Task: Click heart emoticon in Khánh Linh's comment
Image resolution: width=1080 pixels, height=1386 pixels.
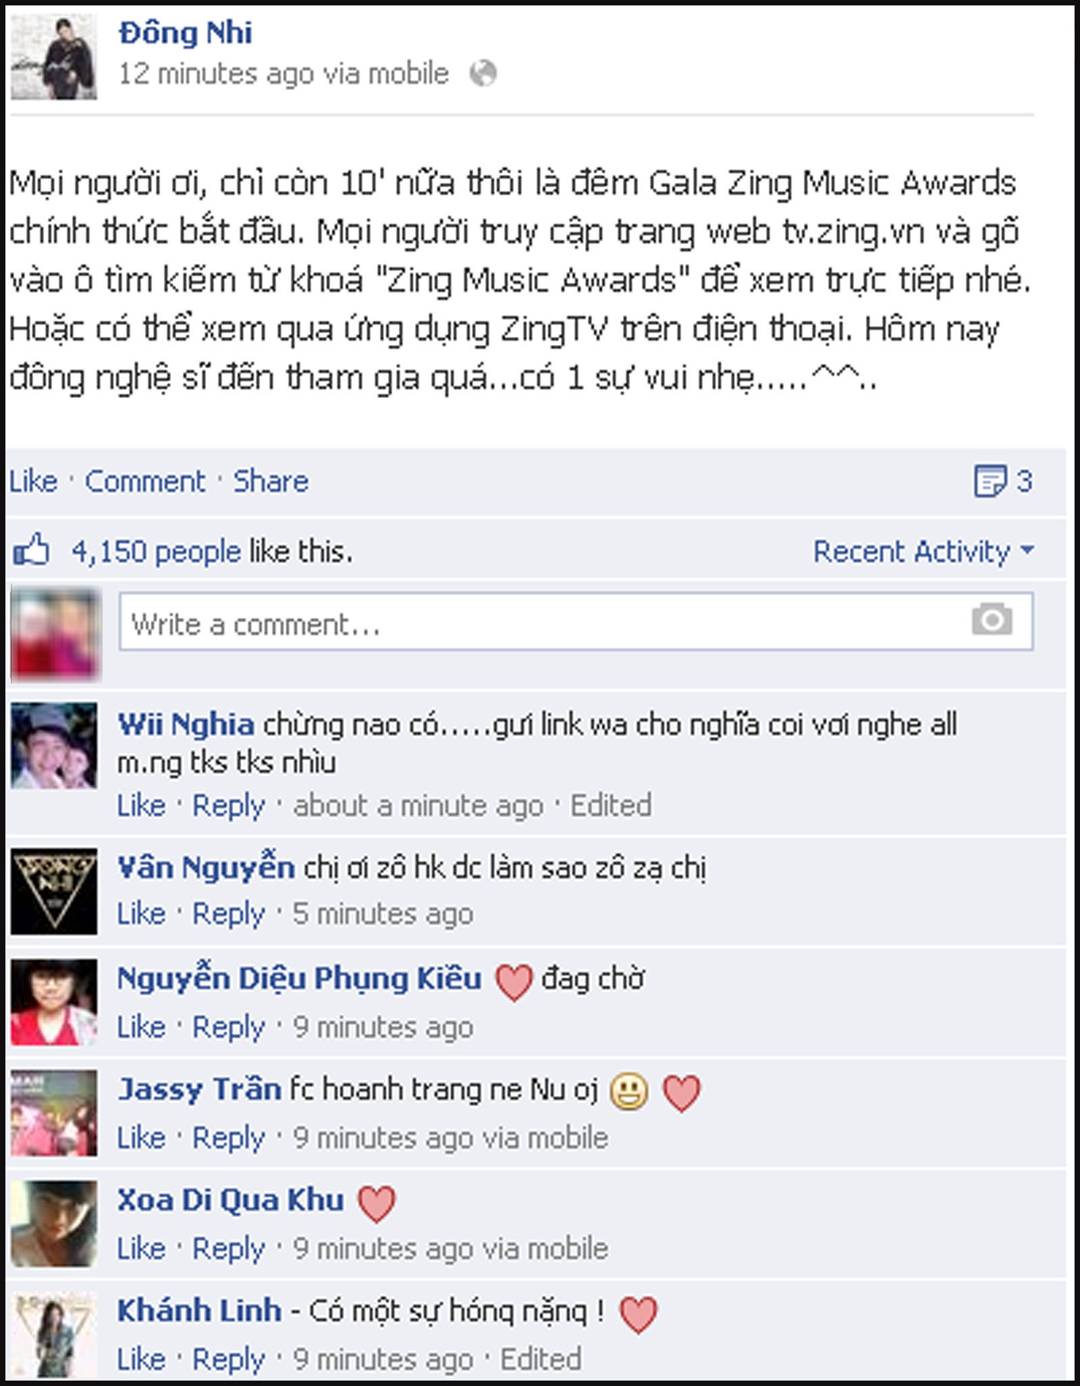Action: 638,1314
